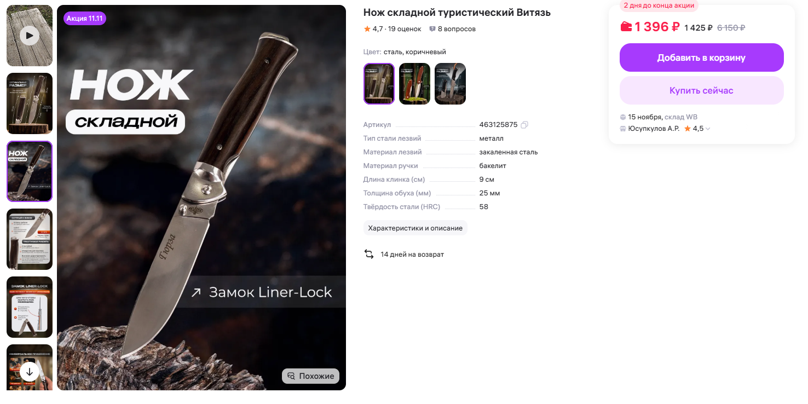Viewport: 808px width, 404px height.
Task: Click the wallet icon beside 1 396 ₽
Action: click(626, 26)
